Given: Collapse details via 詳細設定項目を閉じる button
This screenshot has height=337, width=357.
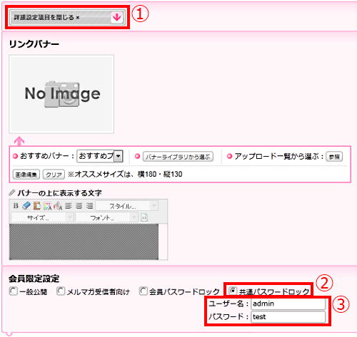Looking at the screenshot, I should point(67,17).
